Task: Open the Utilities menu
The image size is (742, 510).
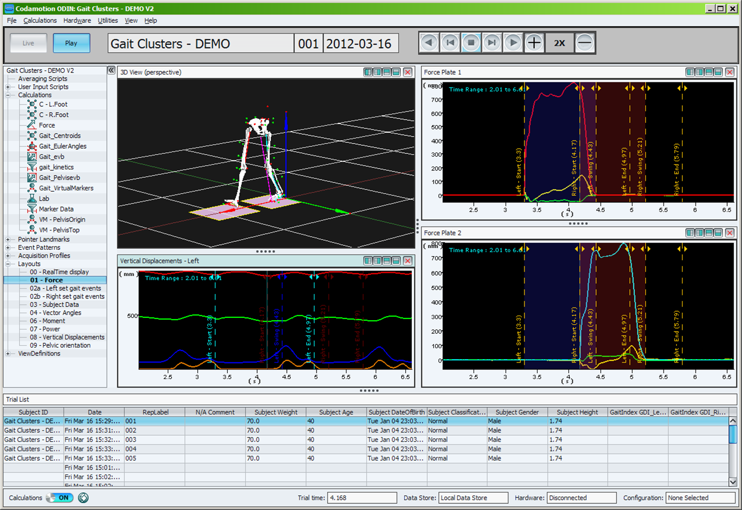Action: pos(108,21)
